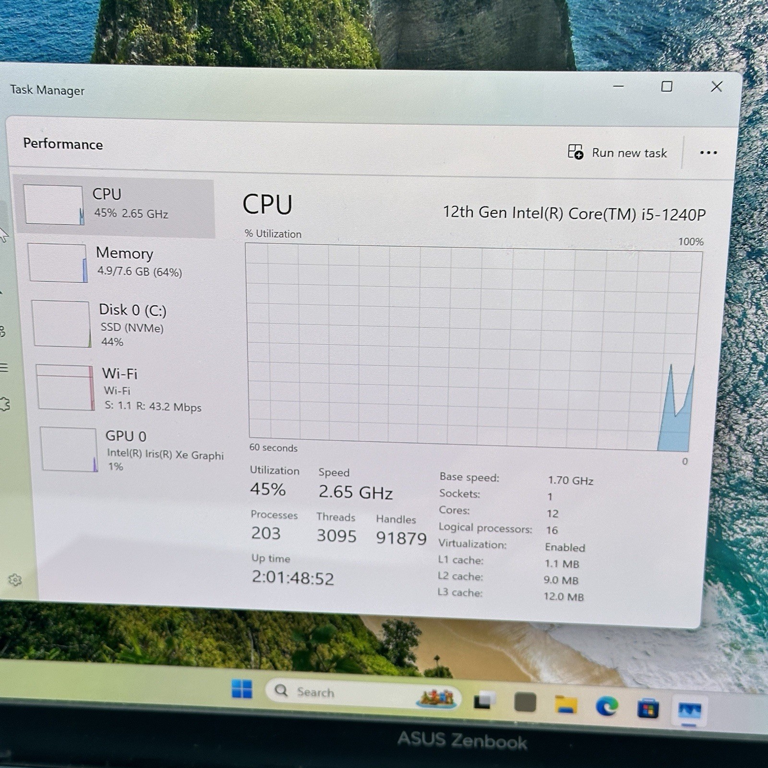Open Microsoft Store from the taskbar
Viewport: 768px width, 768px height.
648,708
